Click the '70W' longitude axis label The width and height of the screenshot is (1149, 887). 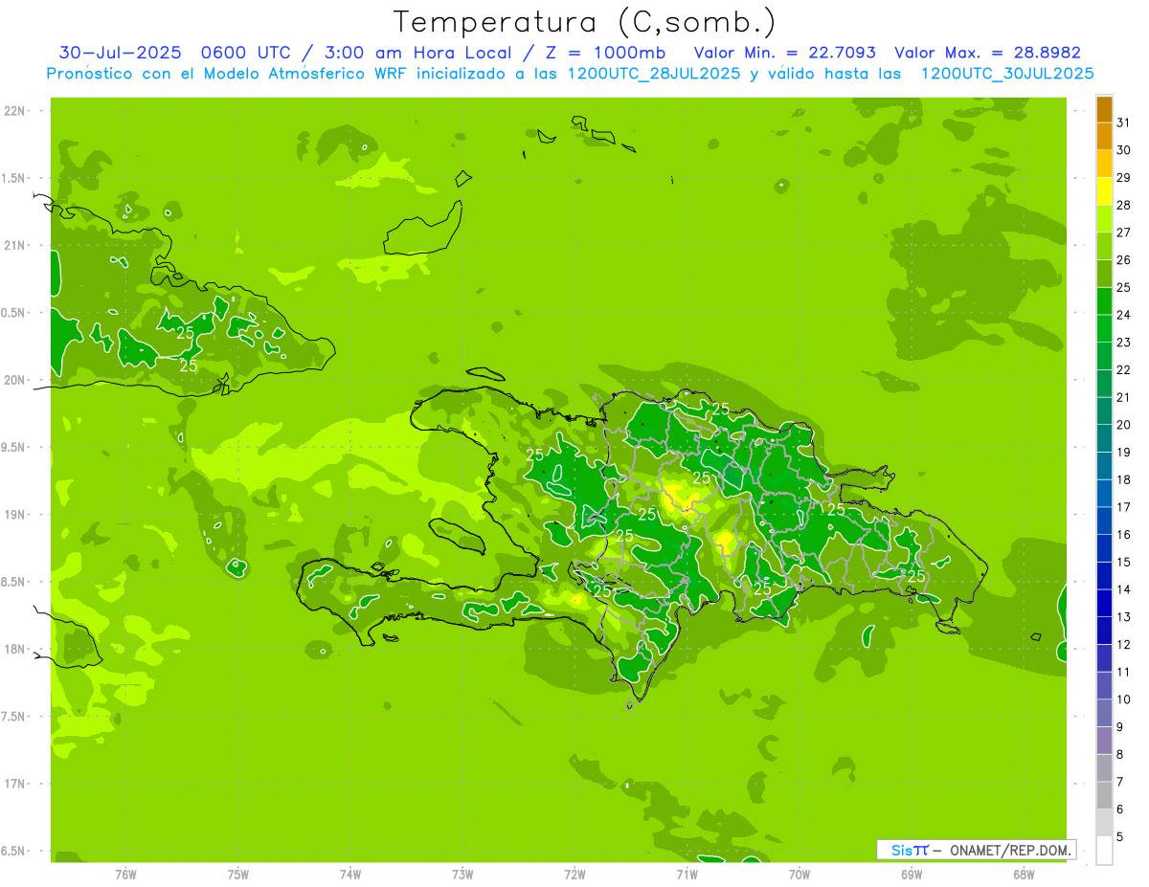click(800, 874)
